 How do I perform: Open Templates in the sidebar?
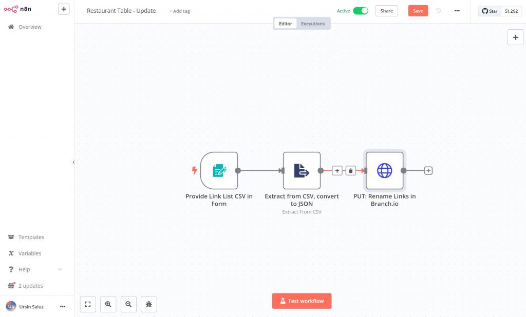[26, 237]
